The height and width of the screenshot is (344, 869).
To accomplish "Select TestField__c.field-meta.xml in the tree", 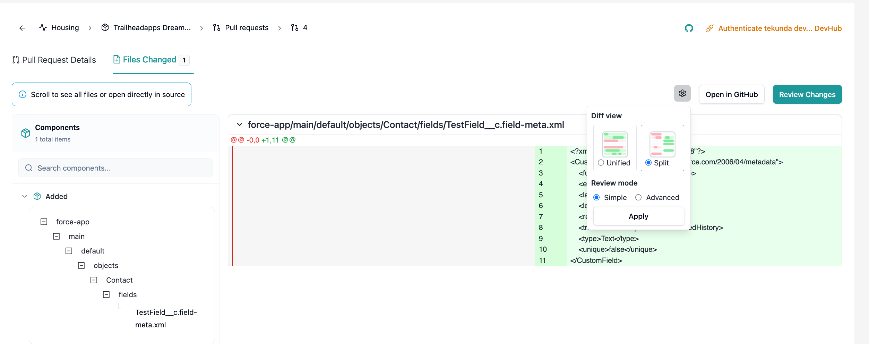I will 166,318.
